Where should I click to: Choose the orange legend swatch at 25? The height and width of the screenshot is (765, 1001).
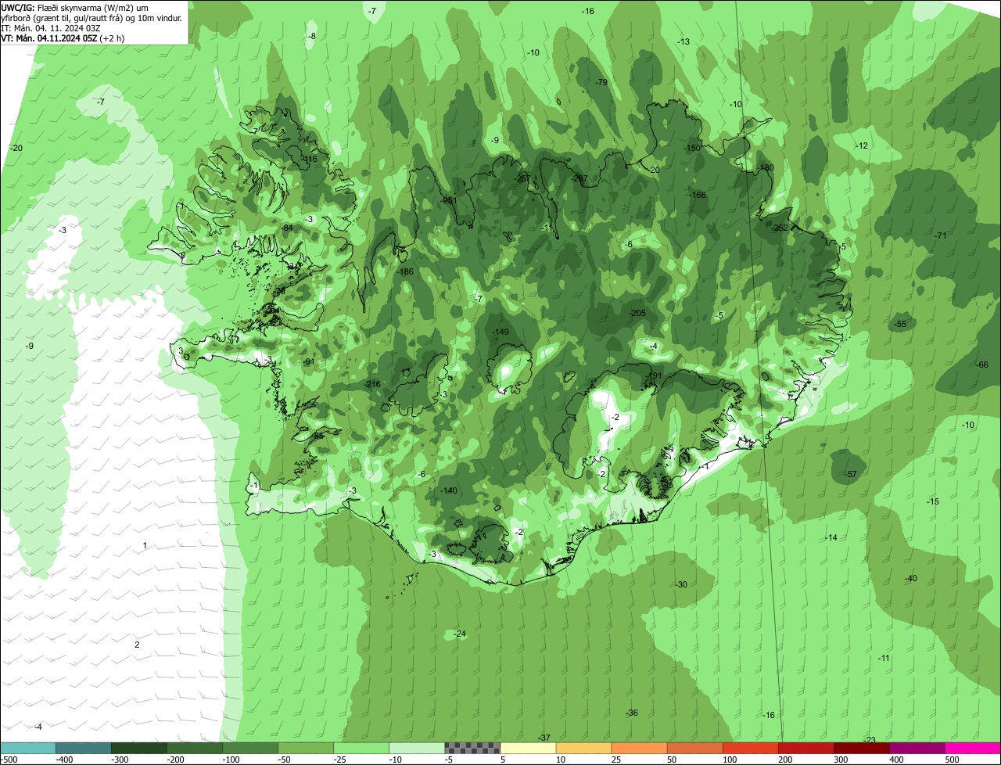click(x=639, y=748)
